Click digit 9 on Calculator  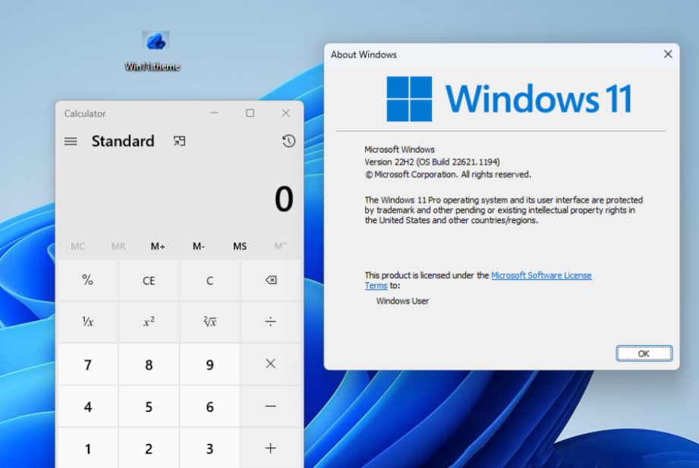[209, 365]
